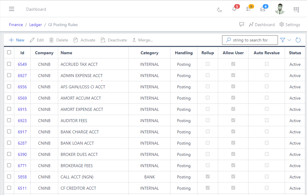
Task: Open the filter icon beside the search box
Action: [x=283, y=40]
